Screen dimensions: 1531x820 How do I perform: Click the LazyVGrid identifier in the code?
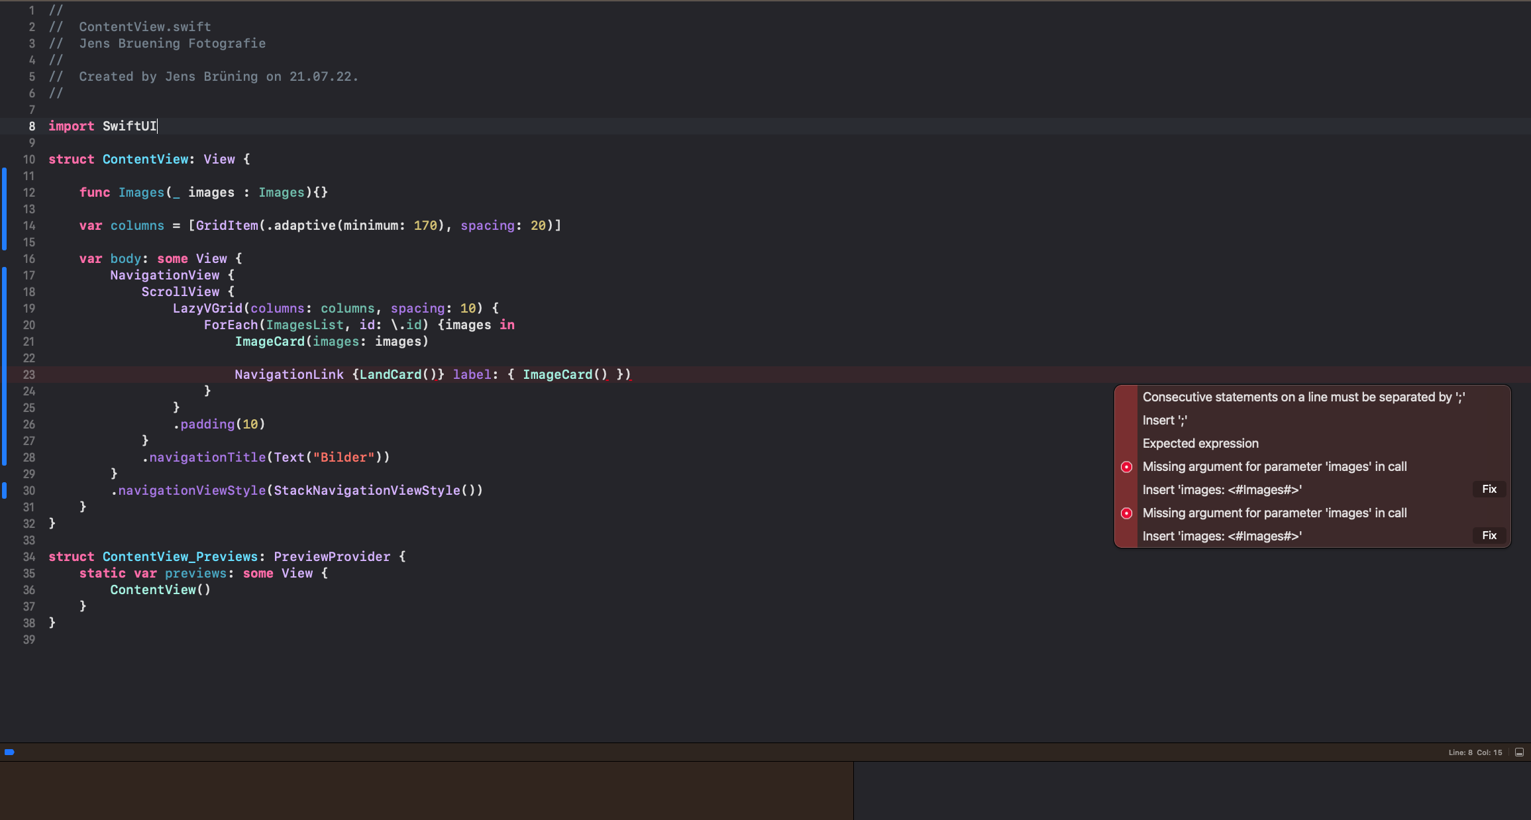point(207,309)
